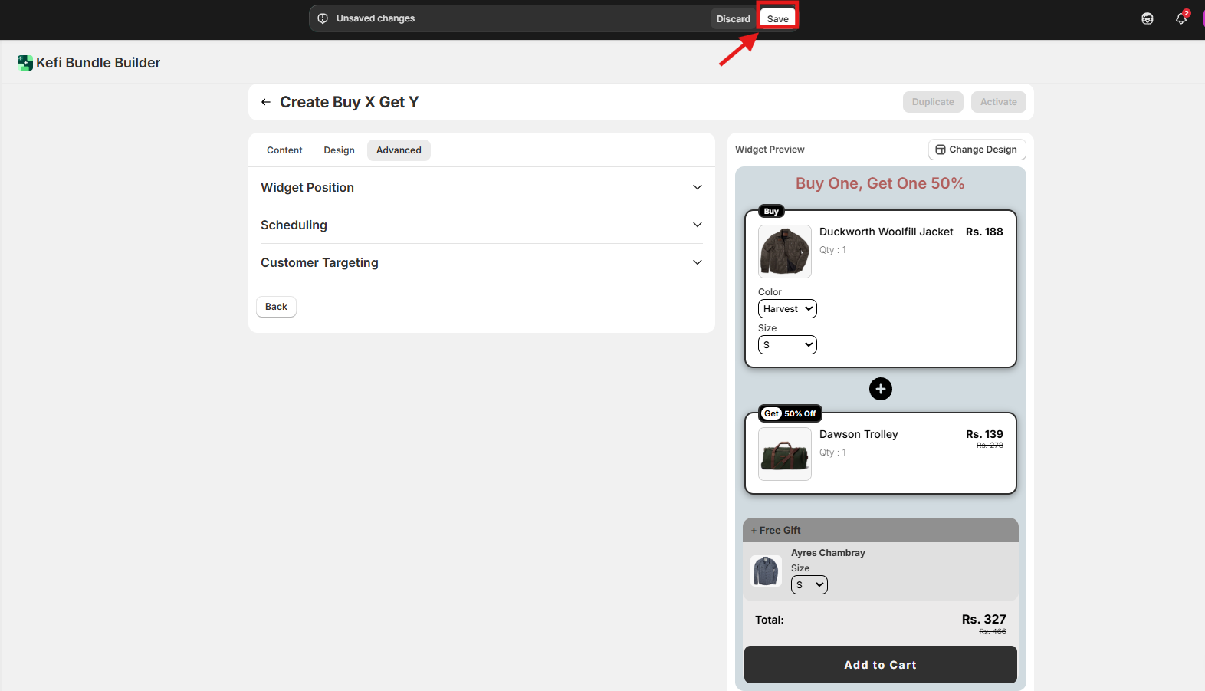Click the back arrow beside Create Buy X Get Y
Viewport: 1205px width, 691px height.
[x=266, y=102]
